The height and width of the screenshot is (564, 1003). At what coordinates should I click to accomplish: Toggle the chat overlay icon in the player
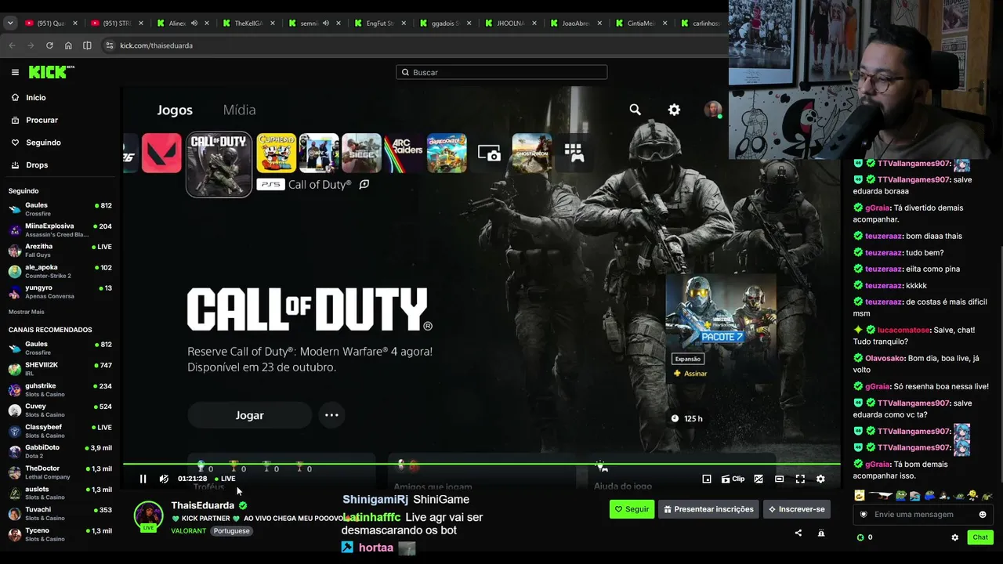(x=759, y=479)
